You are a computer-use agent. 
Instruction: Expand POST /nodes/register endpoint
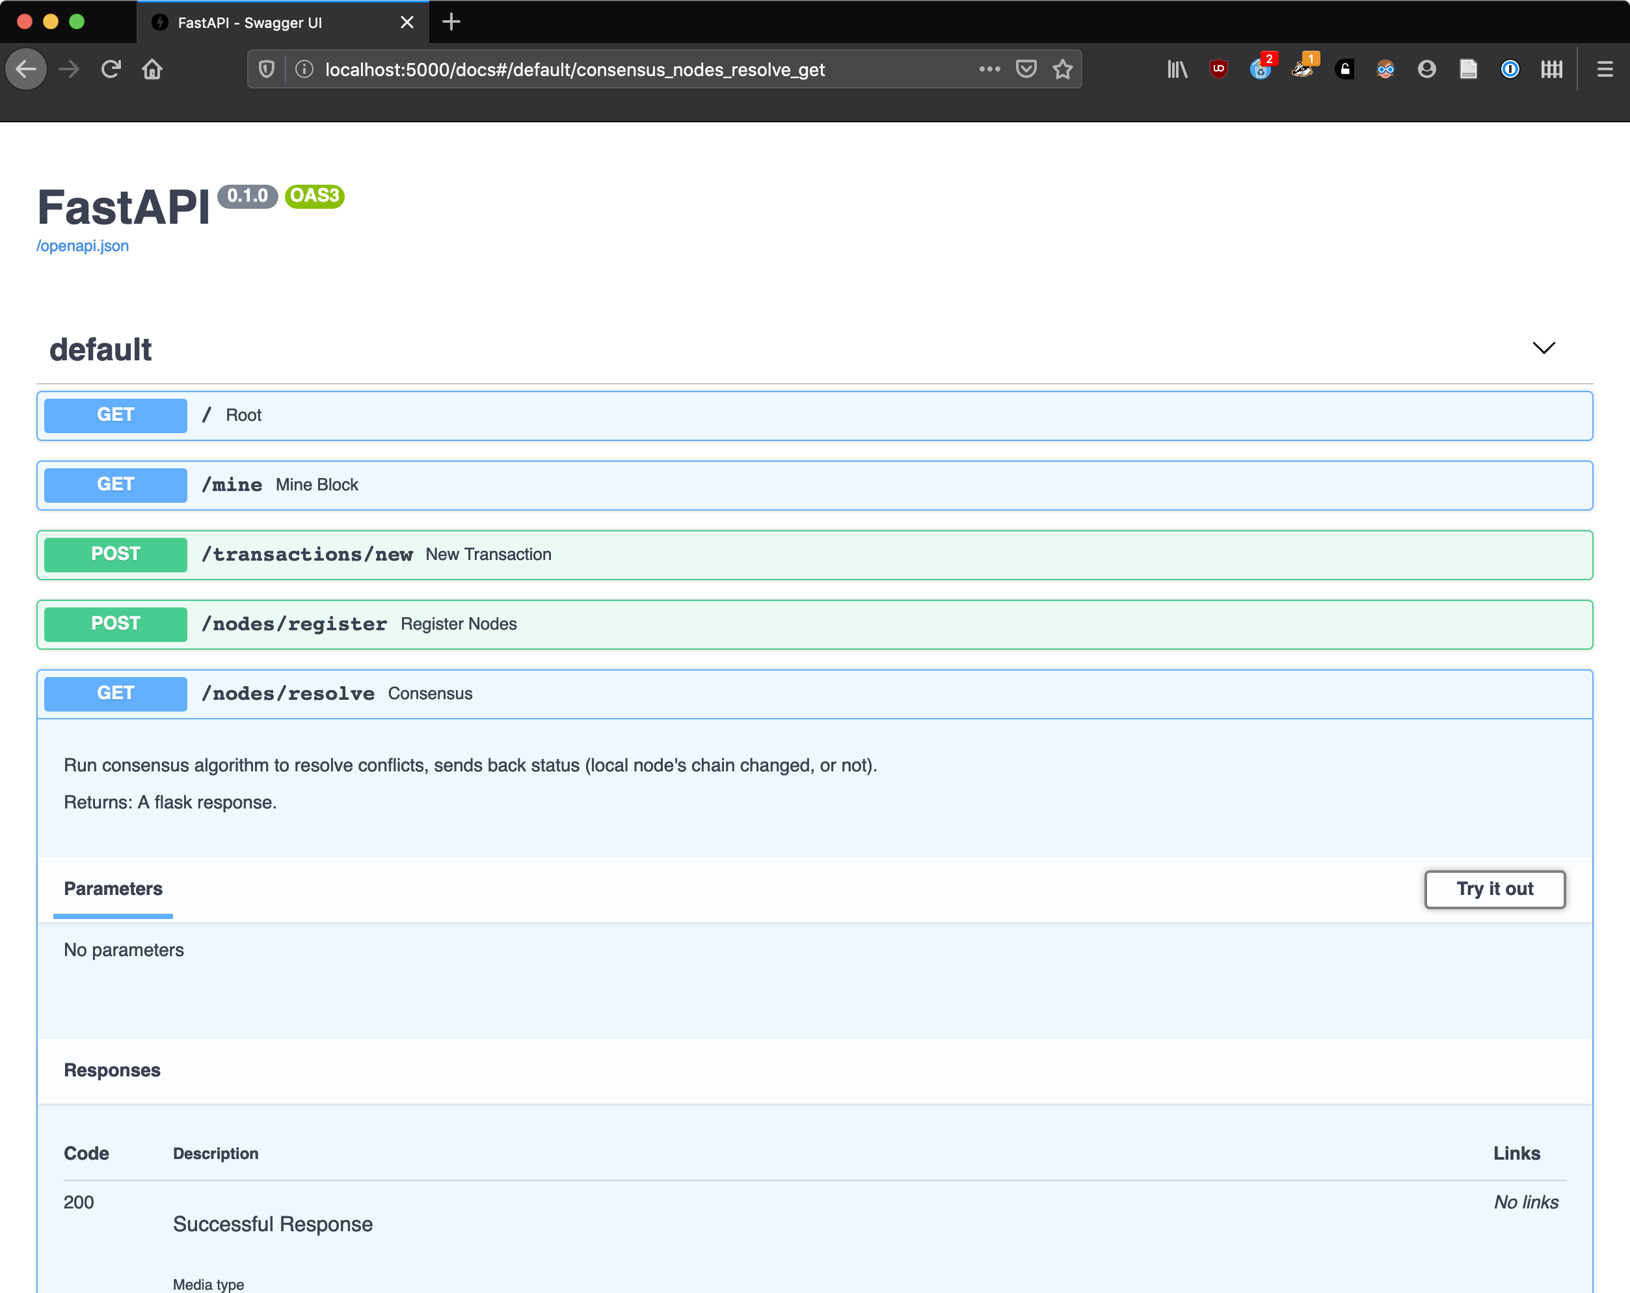(x=814, y=624)
